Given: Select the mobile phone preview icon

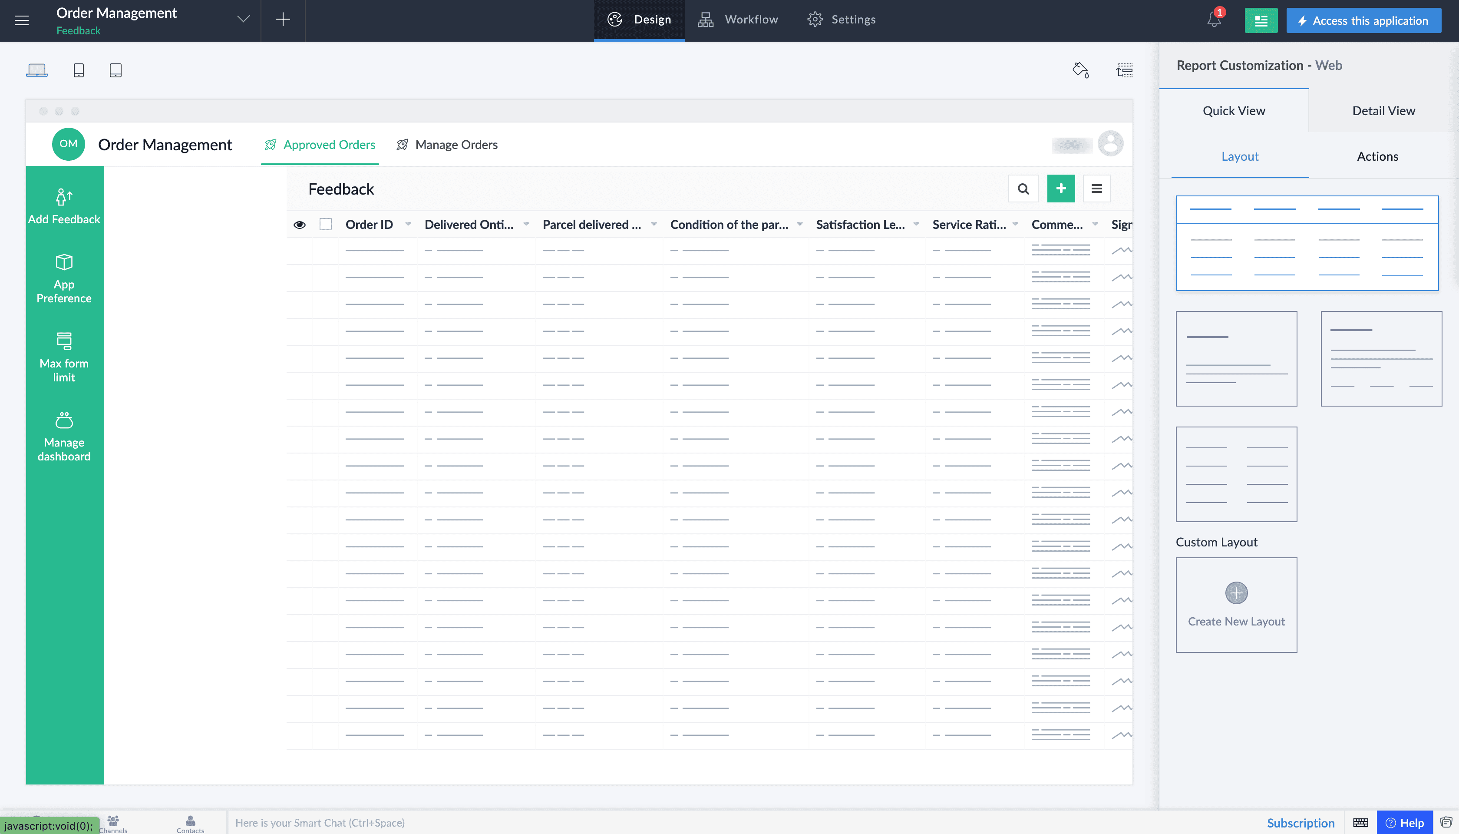Looking at the screenshot, I should [79, 70].
